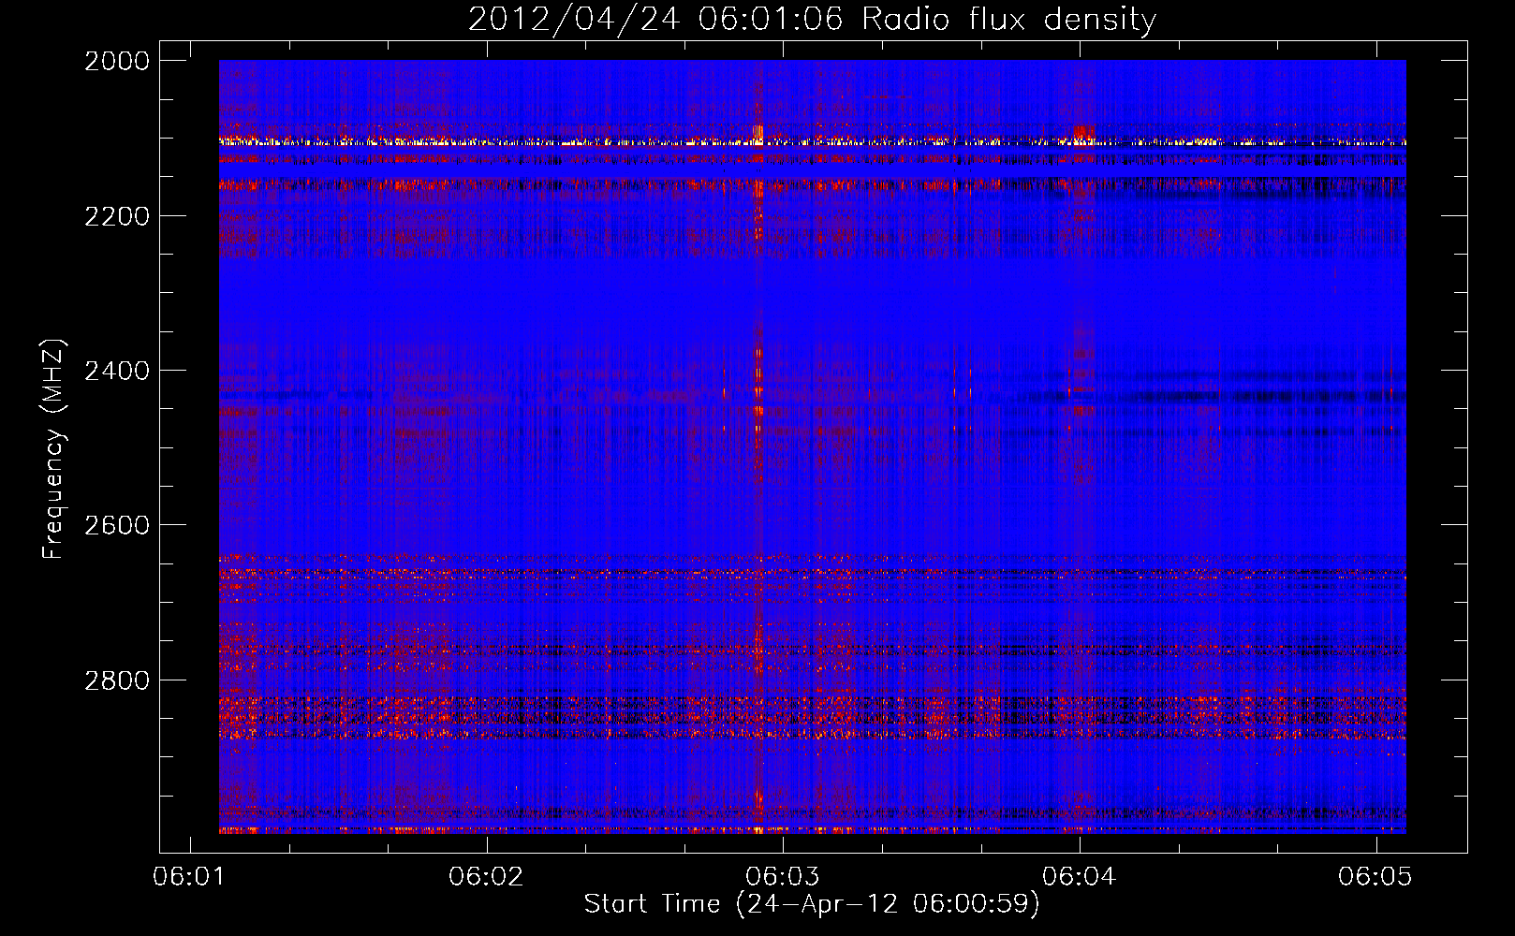Click the 06:04 time tick label
This screenshot has height=936, width=1515.
click(1080, 876)
